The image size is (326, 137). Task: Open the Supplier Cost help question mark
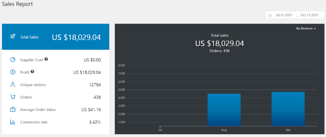(46, 59)
